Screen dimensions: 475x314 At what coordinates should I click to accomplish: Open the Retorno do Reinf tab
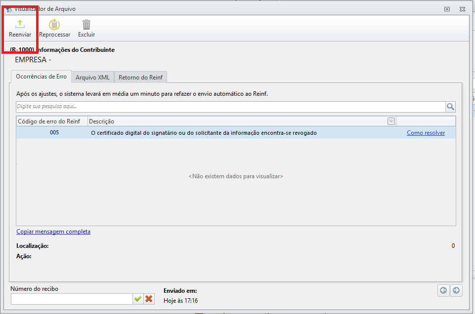141,78
